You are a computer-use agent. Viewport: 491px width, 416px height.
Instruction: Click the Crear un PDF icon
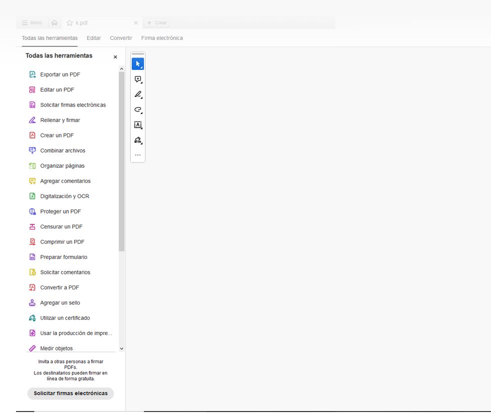click(32, 135)
